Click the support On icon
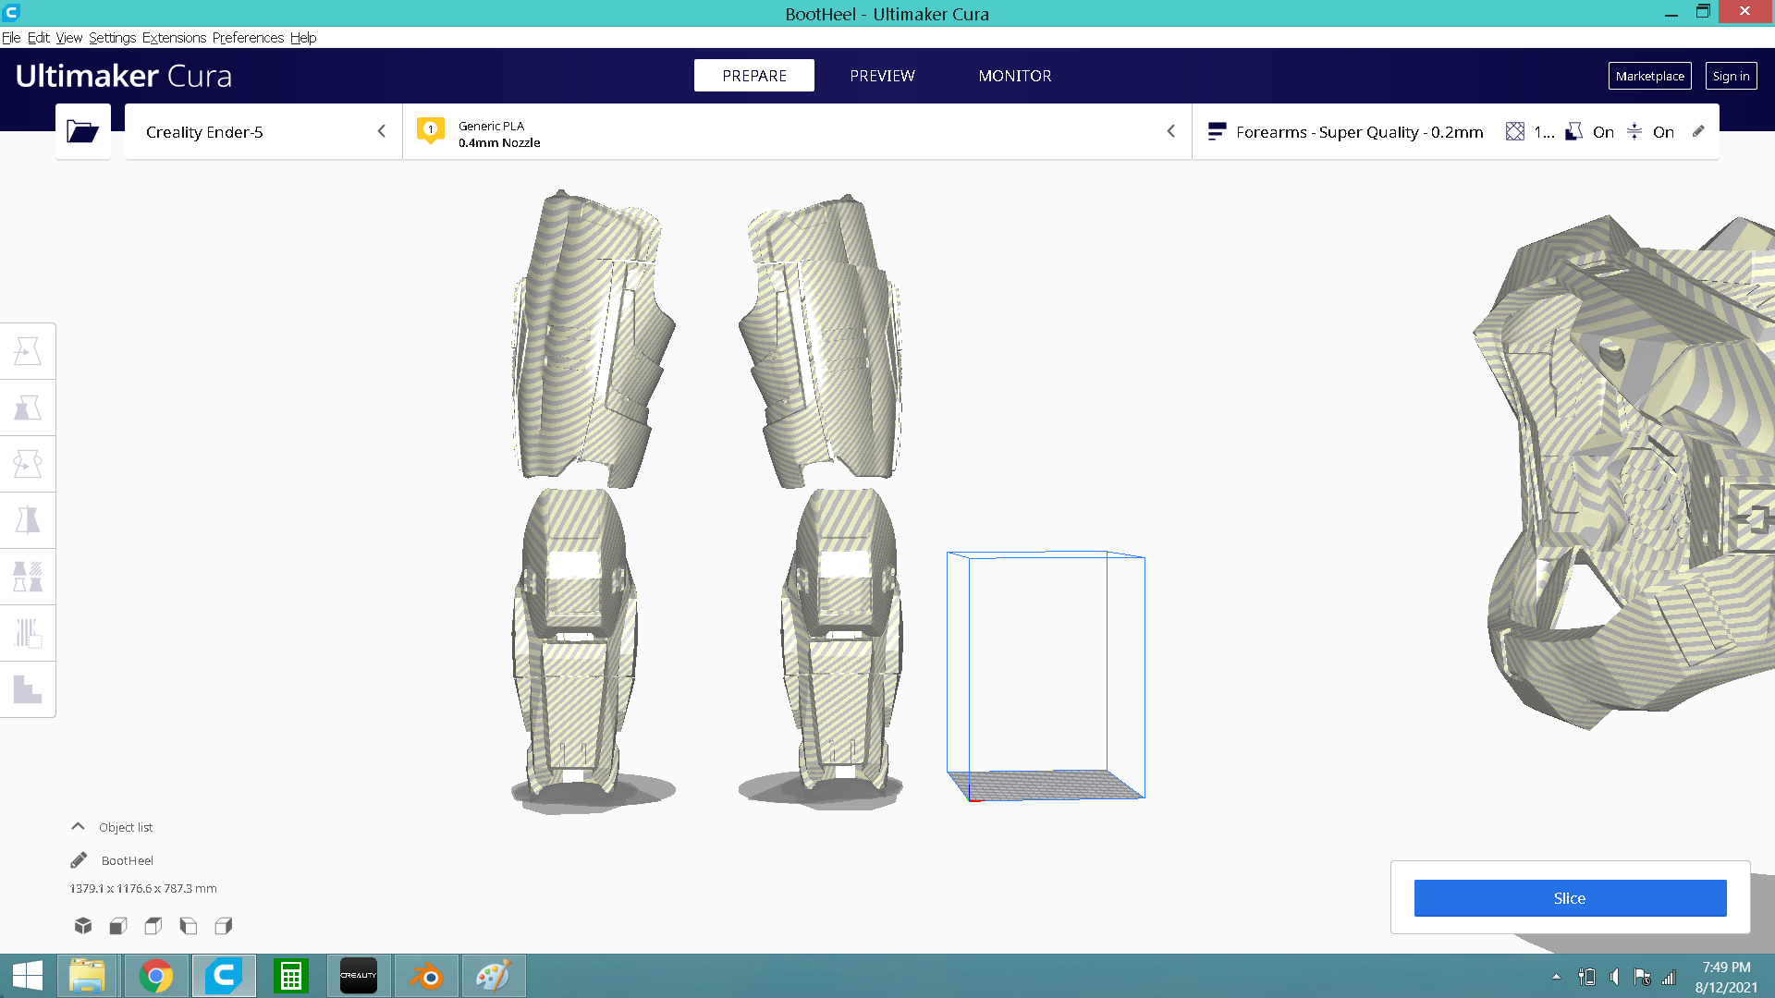The image size is (1775, 998). coord(1573,131)
